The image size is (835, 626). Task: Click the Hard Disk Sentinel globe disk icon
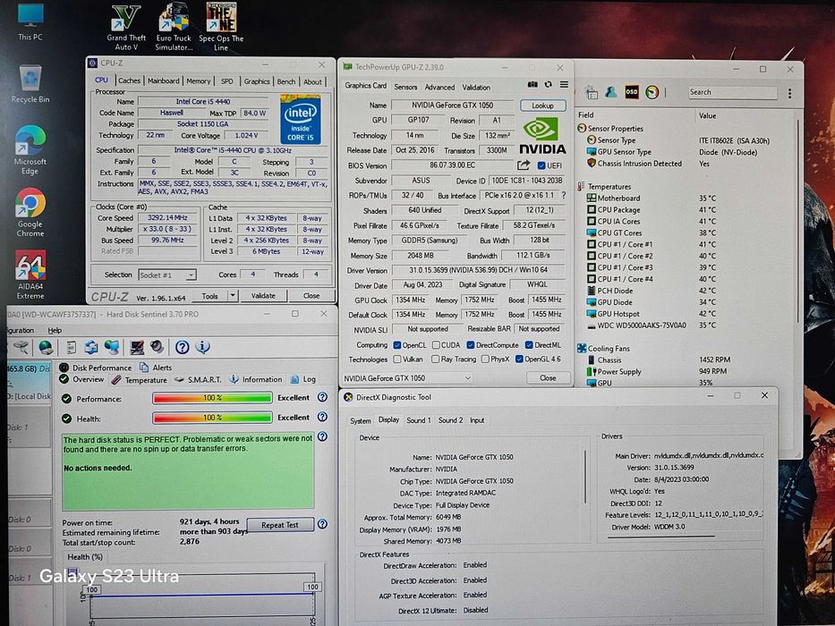pos(46,348)
